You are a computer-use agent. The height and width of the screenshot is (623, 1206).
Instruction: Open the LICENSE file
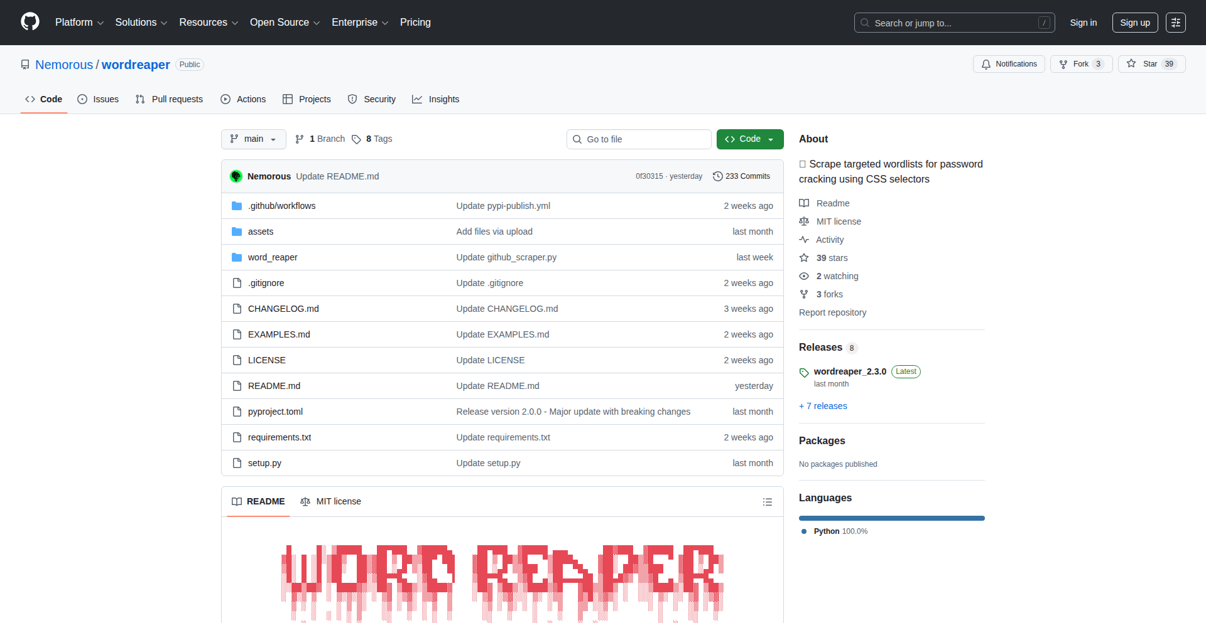coord(267,360)
